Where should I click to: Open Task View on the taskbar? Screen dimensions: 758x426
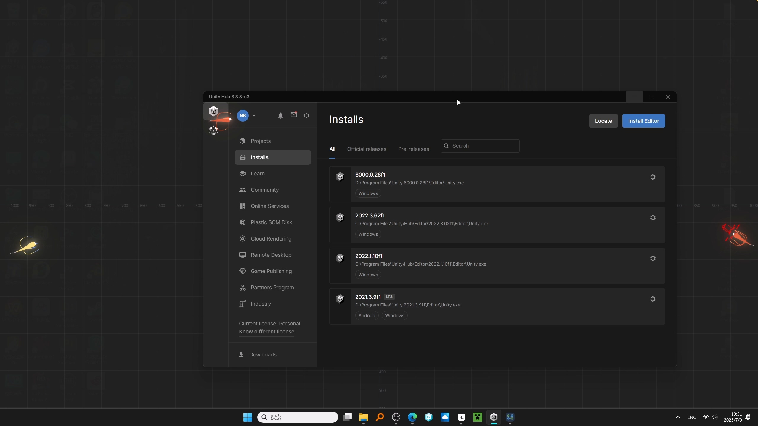[x=347, y=417]
